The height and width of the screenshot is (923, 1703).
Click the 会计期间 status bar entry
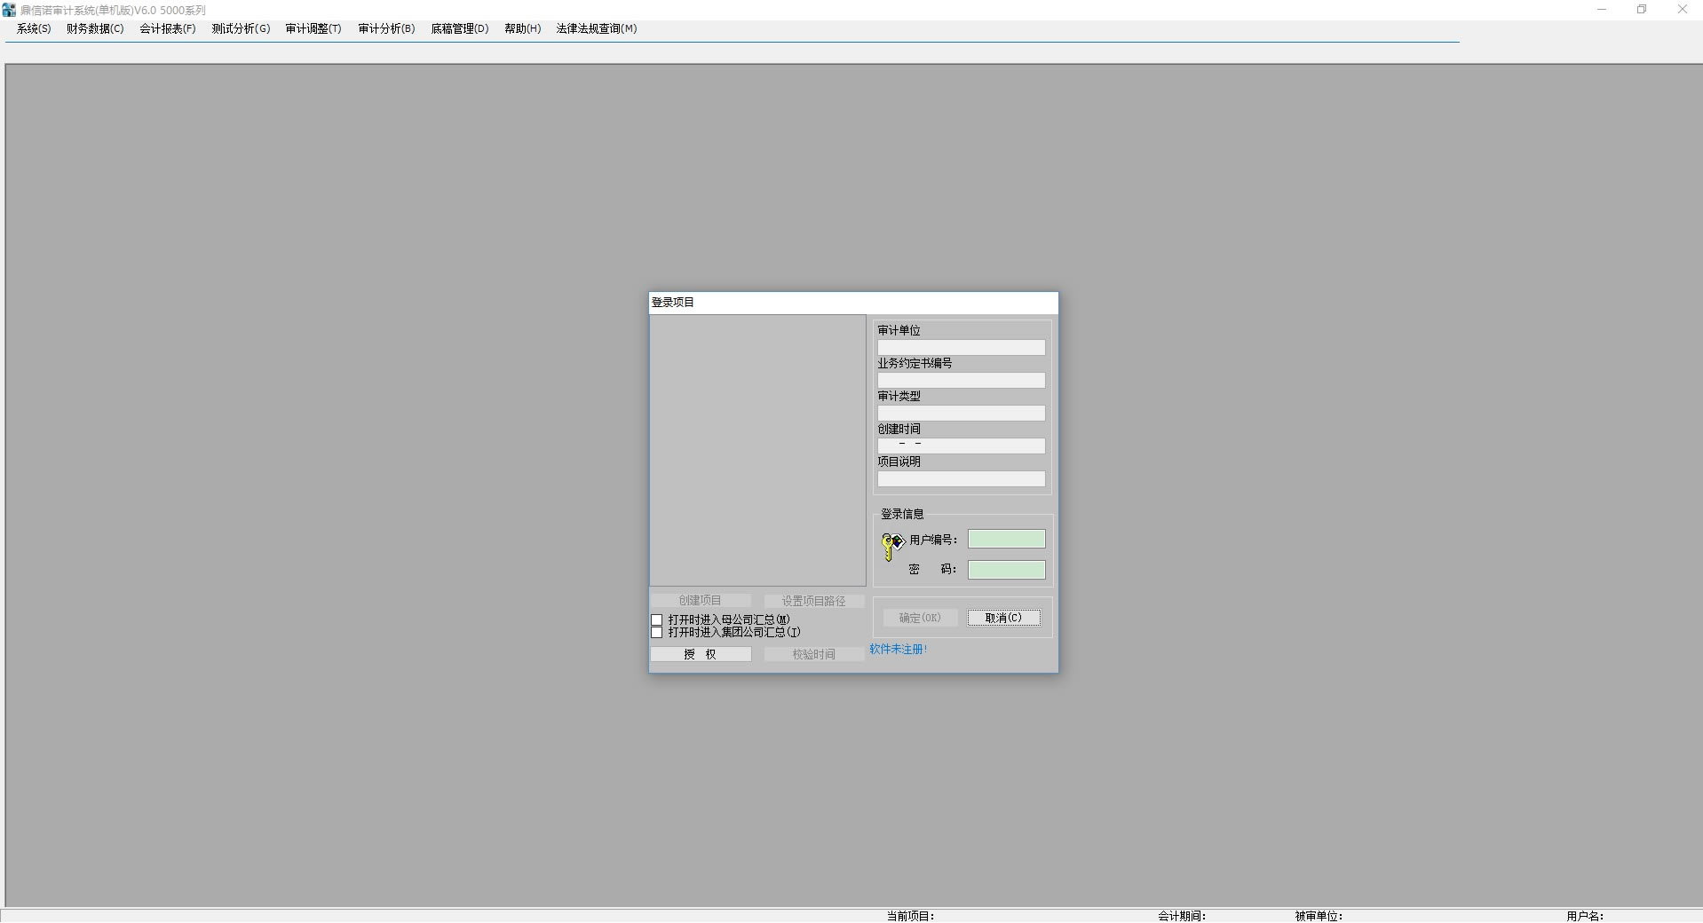tap(1182, 916)
